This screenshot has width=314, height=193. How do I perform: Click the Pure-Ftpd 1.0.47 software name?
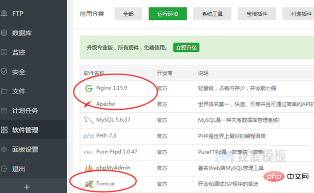point(117,152)
